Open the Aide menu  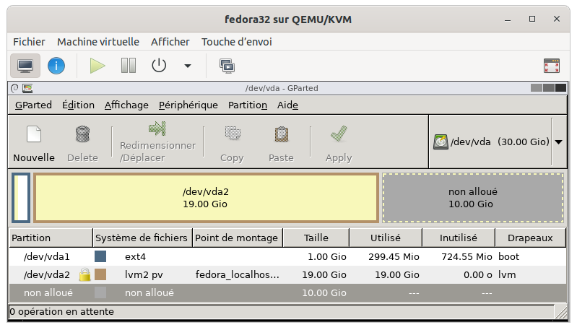[x=287, y=105]
